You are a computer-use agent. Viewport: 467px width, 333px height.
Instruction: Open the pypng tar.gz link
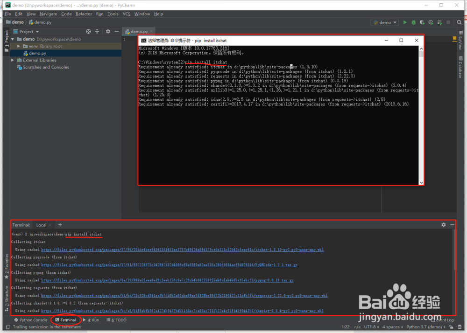click(167, 280)
